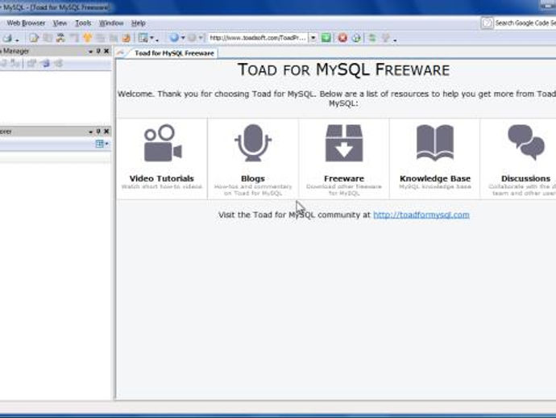Click the copy pages toolbar icon

coord(48,38)
